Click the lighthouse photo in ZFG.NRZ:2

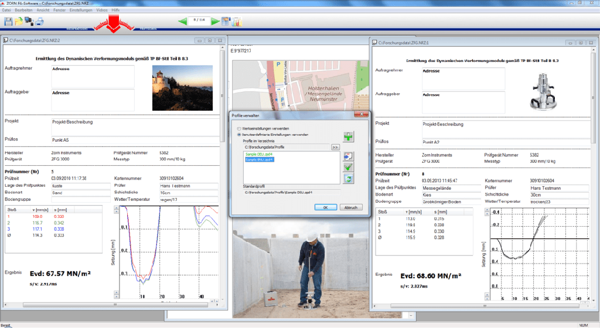183,88
